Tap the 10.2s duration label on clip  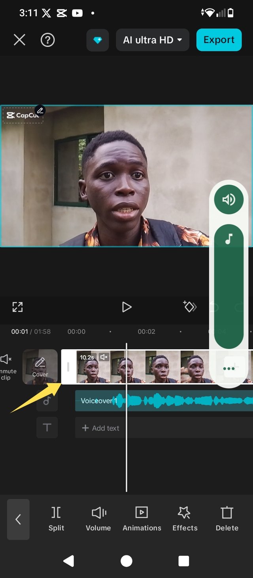click(87, 357)
